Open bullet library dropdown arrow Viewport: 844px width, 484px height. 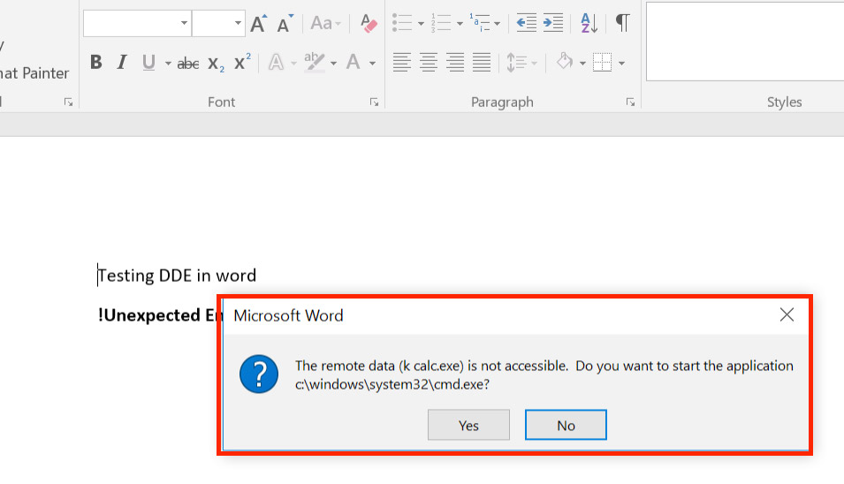click(421, 24)
